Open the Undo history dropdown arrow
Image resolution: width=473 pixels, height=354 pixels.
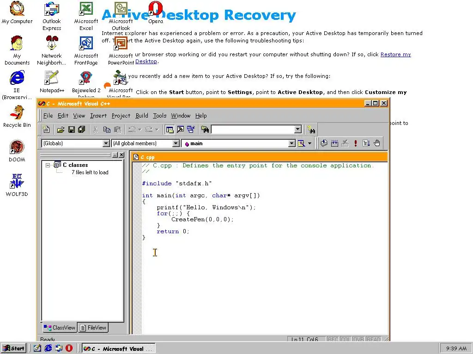click(x=139, y=130)
